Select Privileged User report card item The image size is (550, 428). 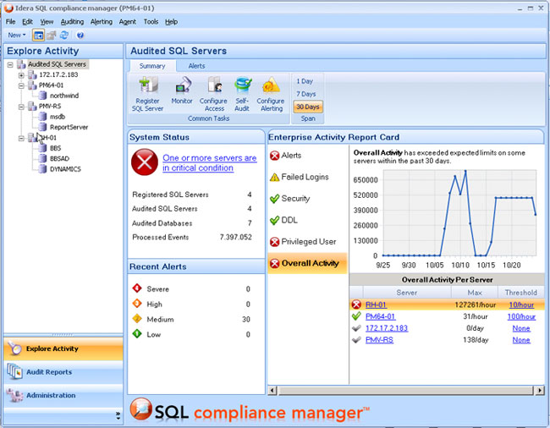(x=308, y=242)
